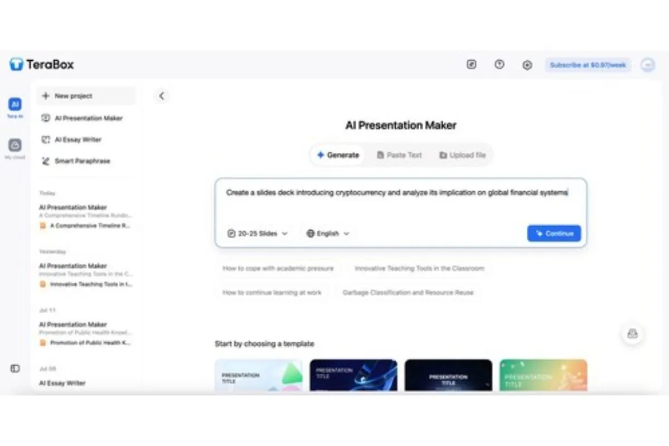Image resolution: width=669 pixels, height=446 pixels.
Task: Click the user profile avatar
Action: click(x=647, y=65)
